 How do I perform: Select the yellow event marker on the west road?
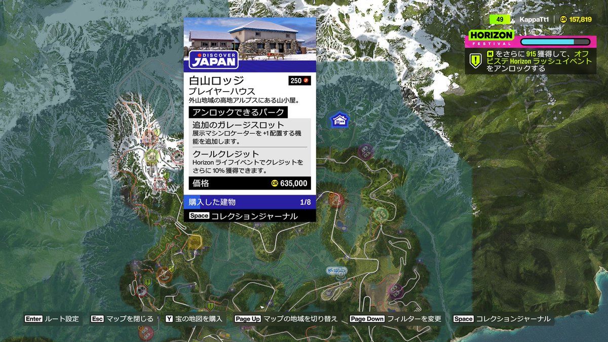point(195,242)
